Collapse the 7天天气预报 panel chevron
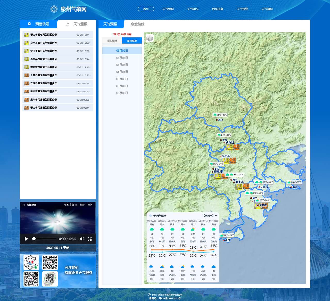This screenshot has height=301, width=330. [x=216, y=216]
